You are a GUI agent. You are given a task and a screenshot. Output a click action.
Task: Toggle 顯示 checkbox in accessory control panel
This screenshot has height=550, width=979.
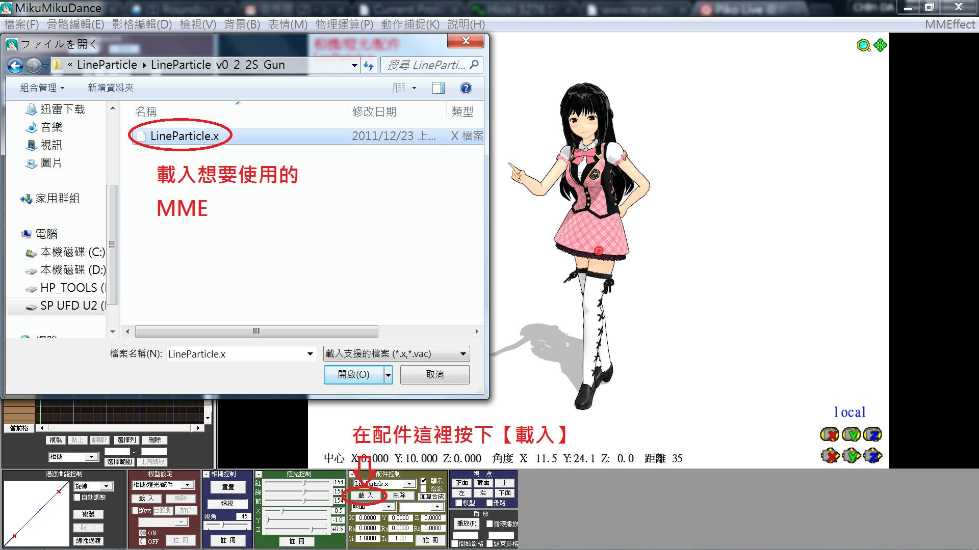[x=423, y=481]
